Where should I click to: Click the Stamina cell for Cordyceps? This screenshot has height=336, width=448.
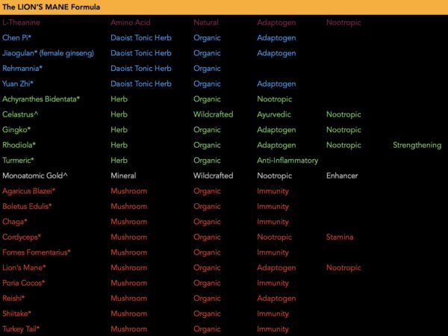point(340,237)
